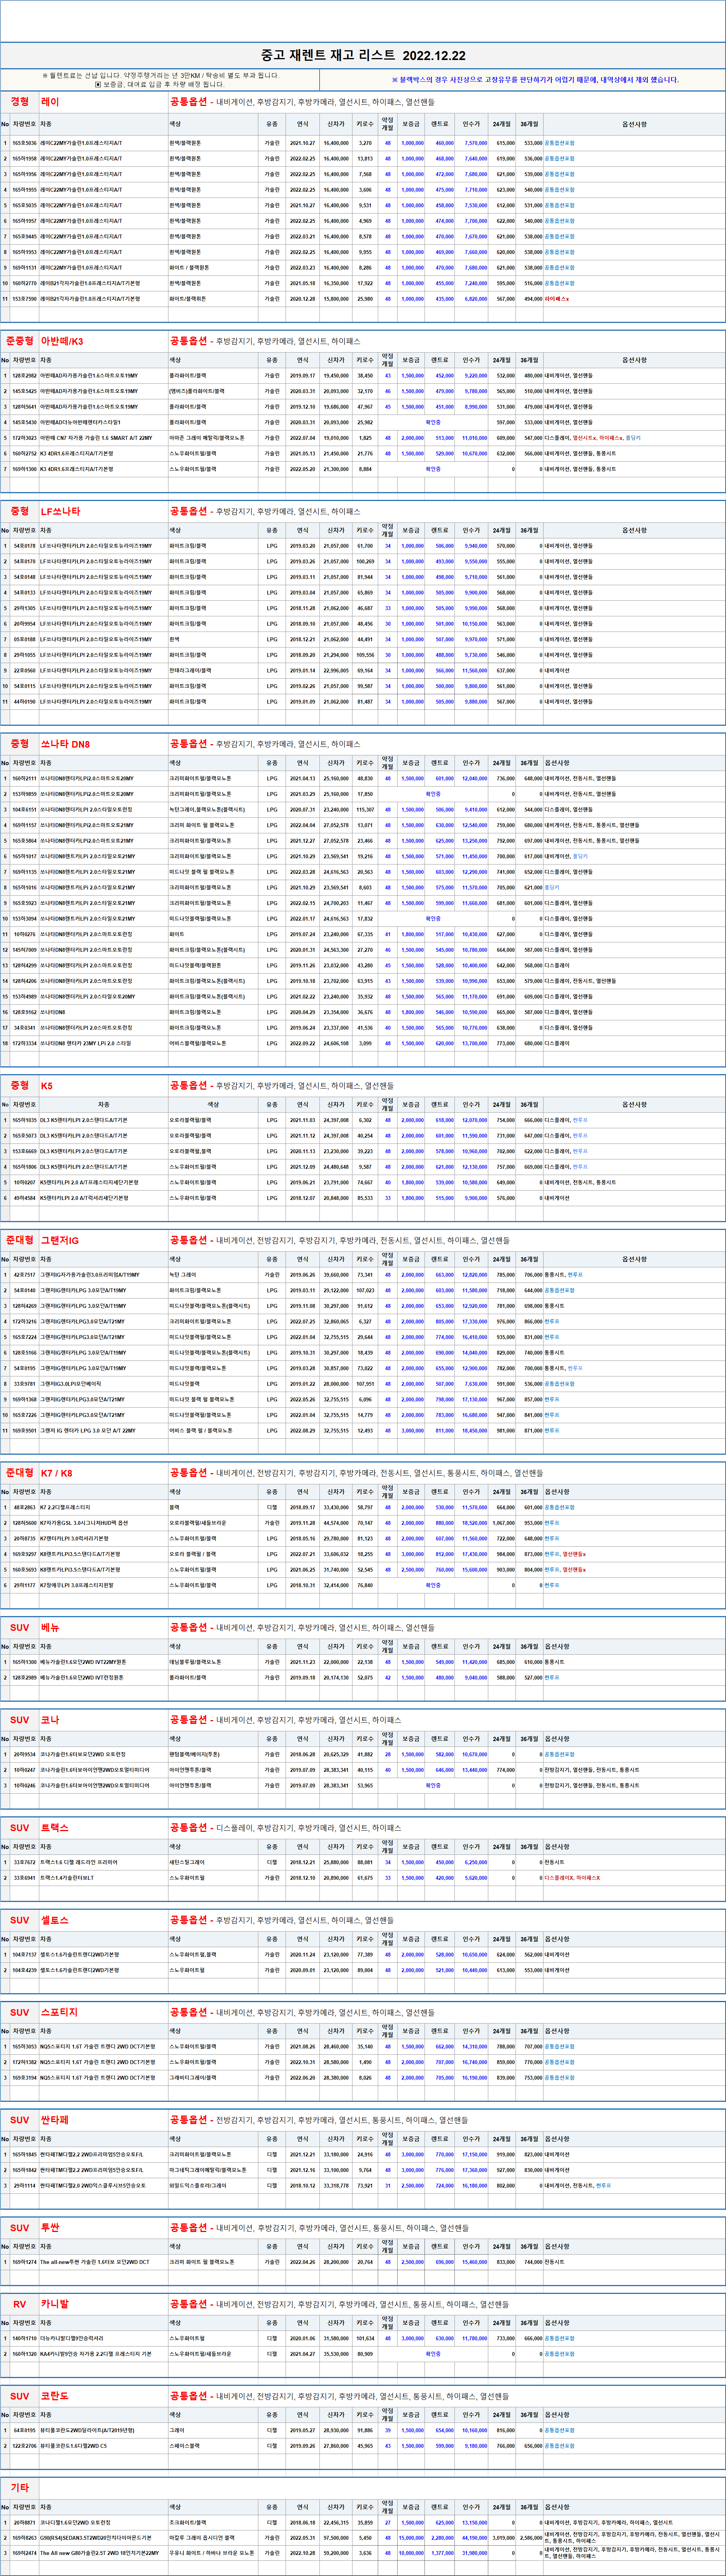Viewport: 726px width, 2576px height.
Task: Select the 코나 section heading
Action: click(50, 1720)
